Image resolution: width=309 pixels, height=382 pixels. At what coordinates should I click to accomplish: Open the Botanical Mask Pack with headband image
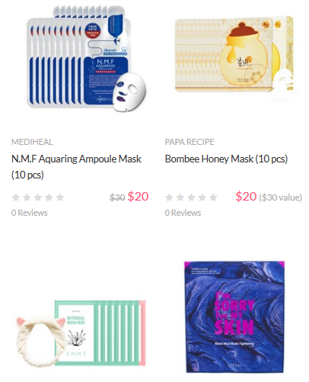pyautogui.click(x=81, y=333)
